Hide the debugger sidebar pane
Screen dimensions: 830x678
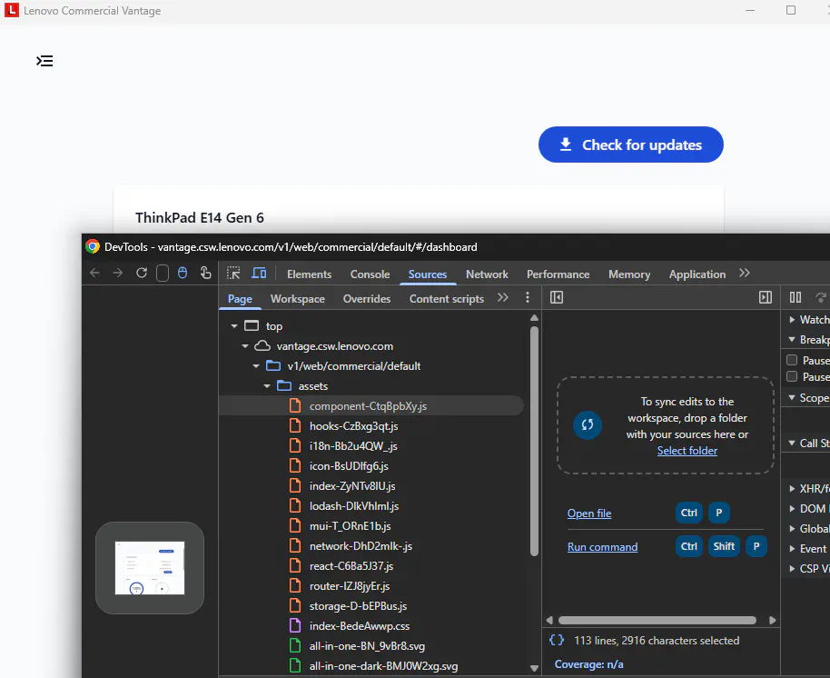click(765, 298)
